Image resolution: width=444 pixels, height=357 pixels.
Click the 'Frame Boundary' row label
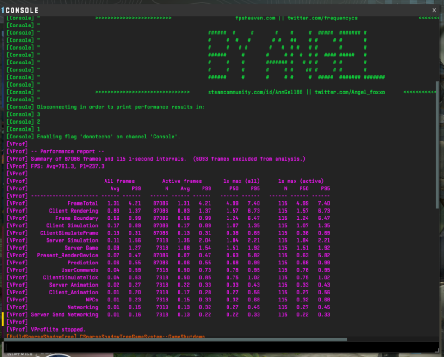[77, 218]
